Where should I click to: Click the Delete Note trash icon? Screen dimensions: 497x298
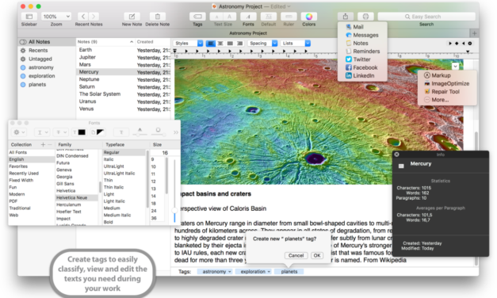pos(157,17)
